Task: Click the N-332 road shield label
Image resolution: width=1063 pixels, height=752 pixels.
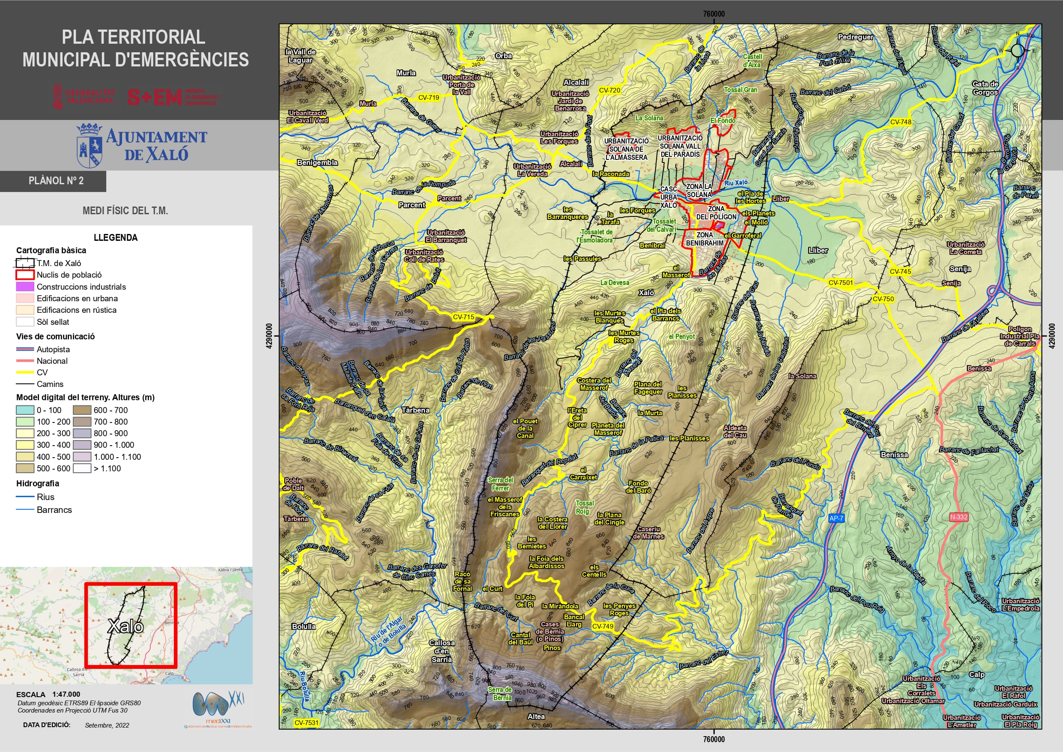Action: pos(958,517)
